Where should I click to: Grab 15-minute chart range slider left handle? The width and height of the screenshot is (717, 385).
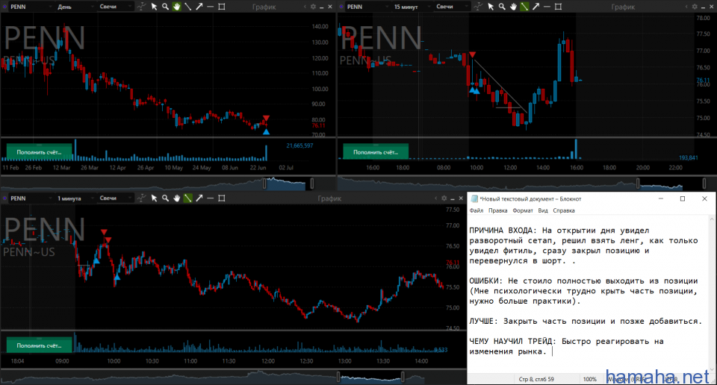(x=638, y=184)
